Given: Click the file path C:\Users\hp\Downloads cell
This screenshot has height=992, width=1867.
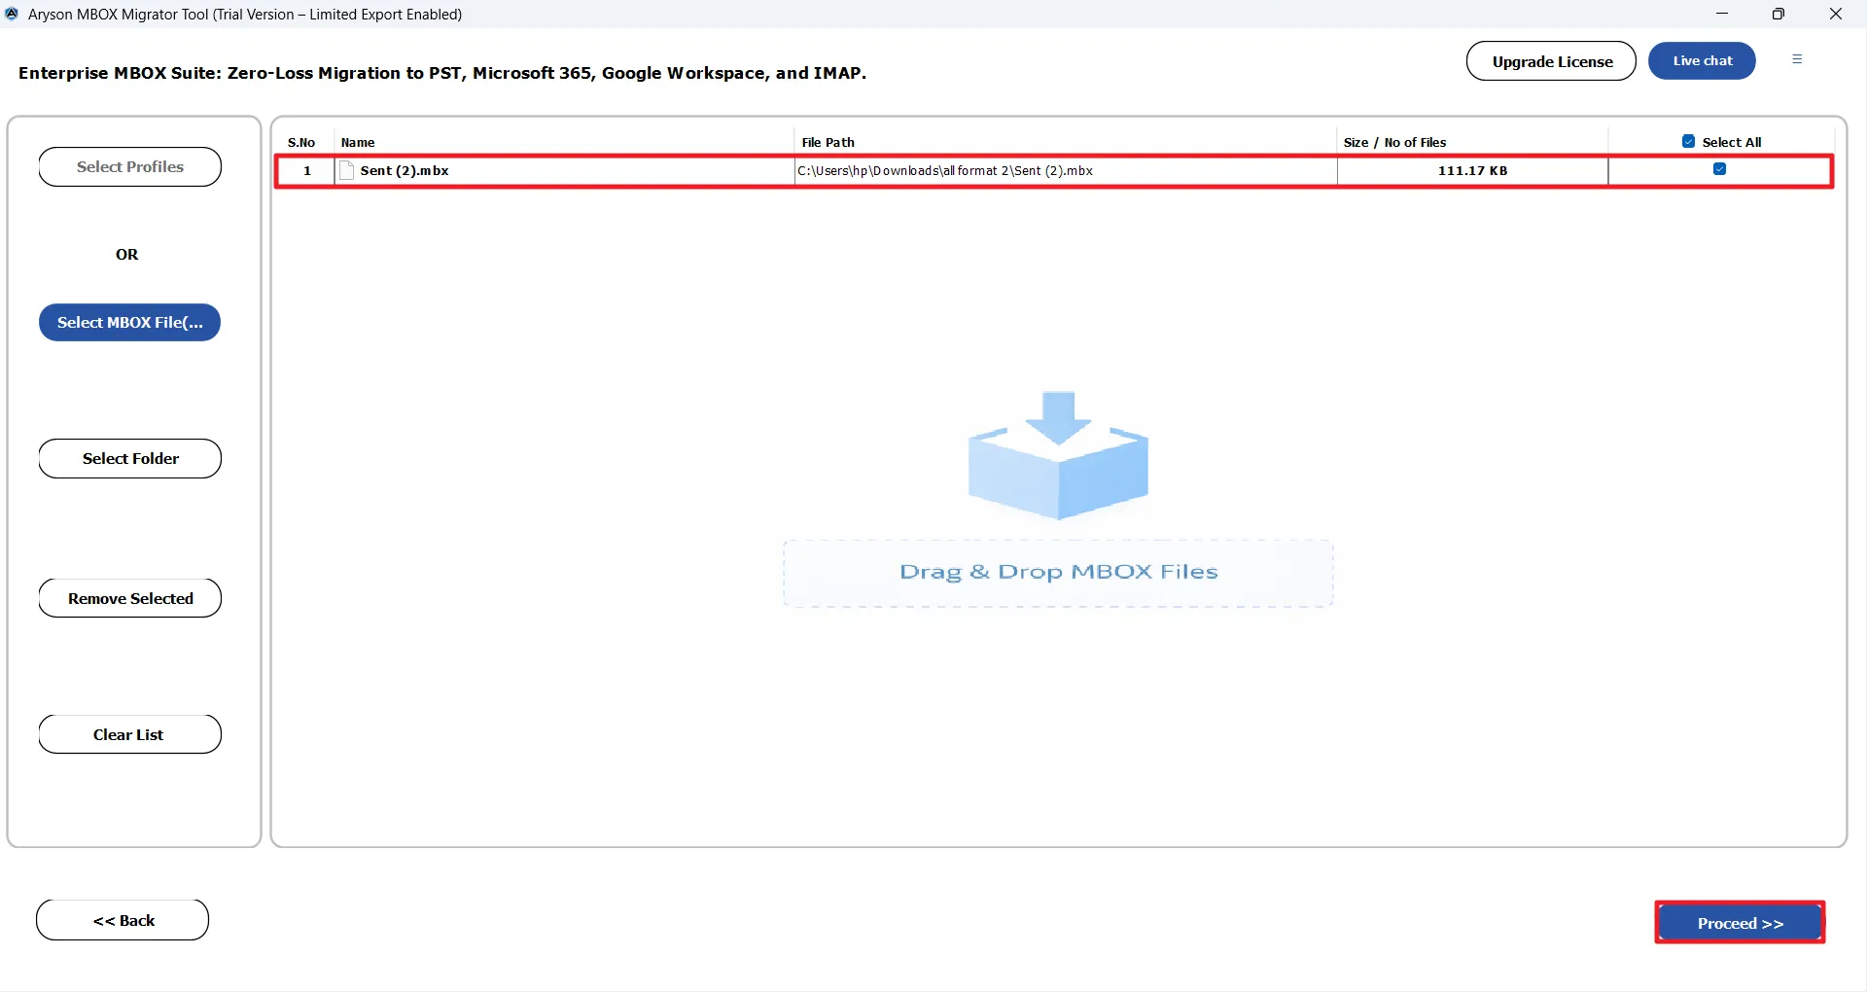Looking at the screenshot, I should pyautogui.click(x=1065, y=170).
